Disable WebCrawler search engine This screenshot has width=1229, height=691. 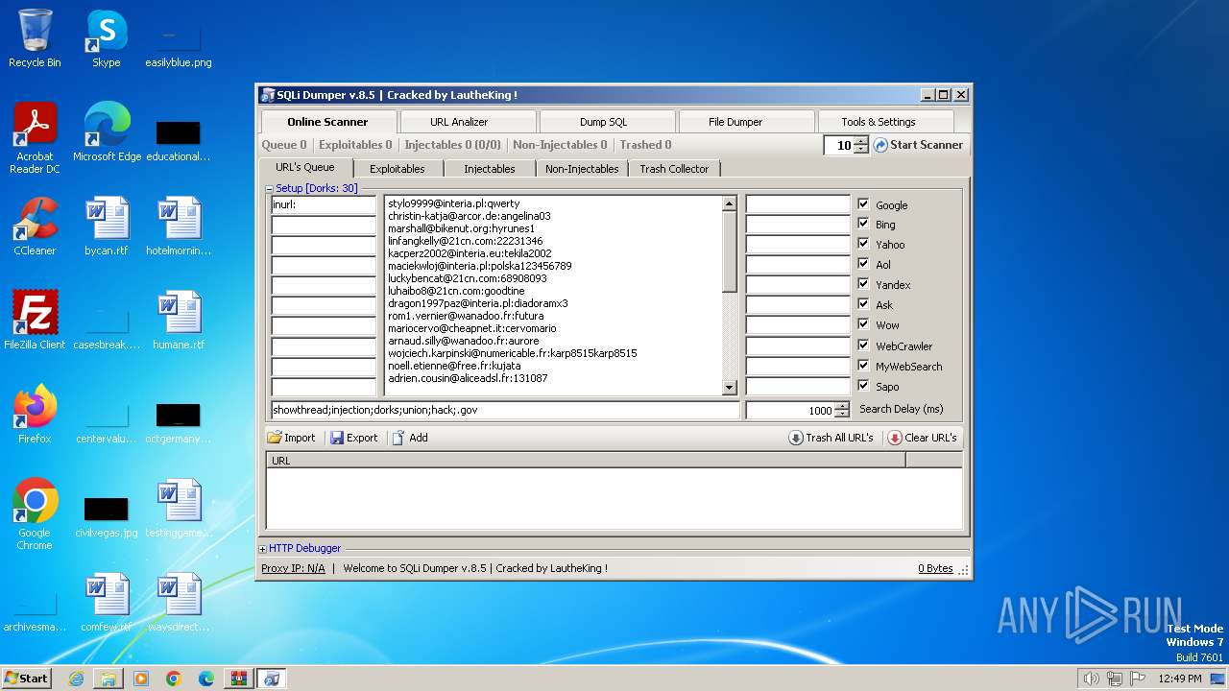863,345
